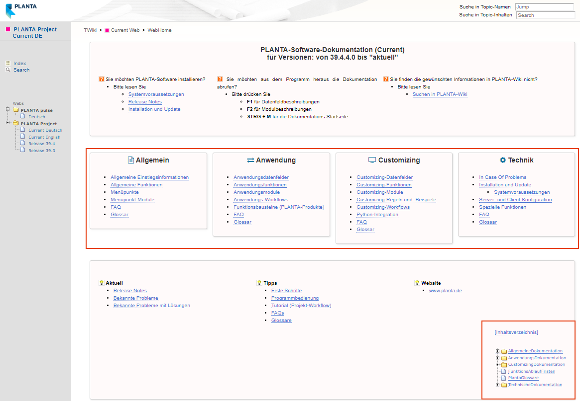
Task: Collapse the PLANTA pulse tree node
Action: pos(8,110)
